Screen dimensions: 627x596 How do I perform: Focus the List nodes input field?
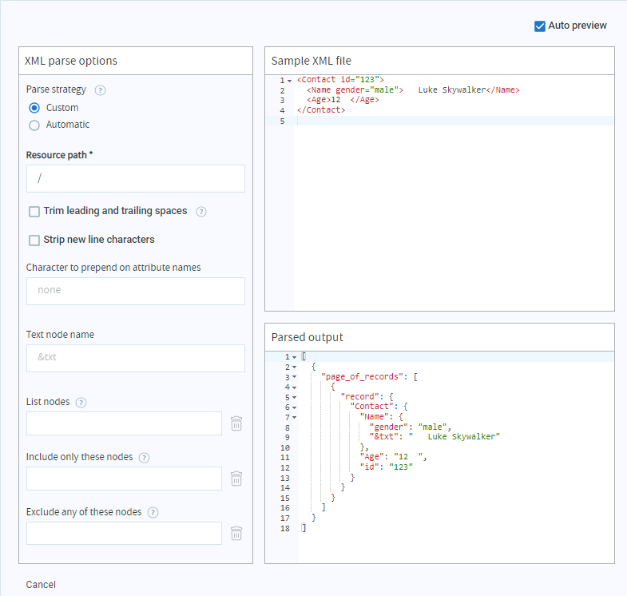(x=124, y=423)
